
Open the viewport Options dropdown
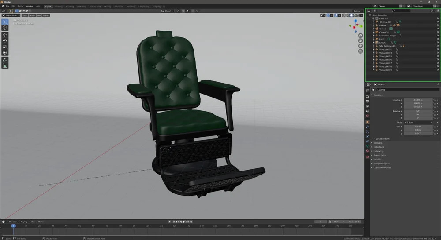(x=358, y=11)
